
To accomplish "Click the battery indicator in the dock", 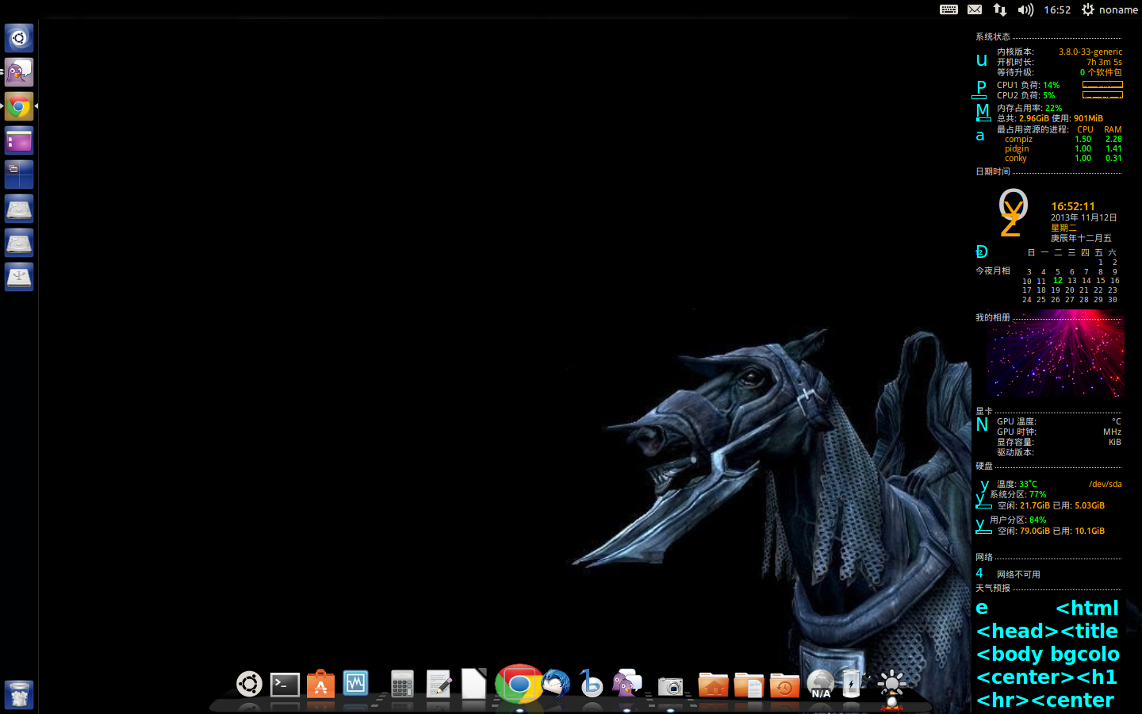I will pos(852,684).
